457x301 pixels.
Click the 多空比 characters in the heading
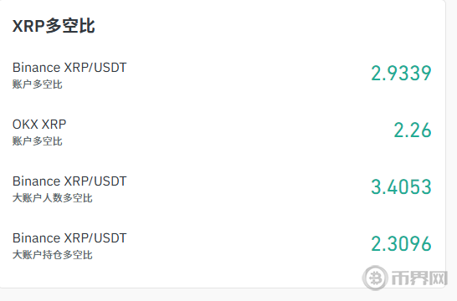70,26
